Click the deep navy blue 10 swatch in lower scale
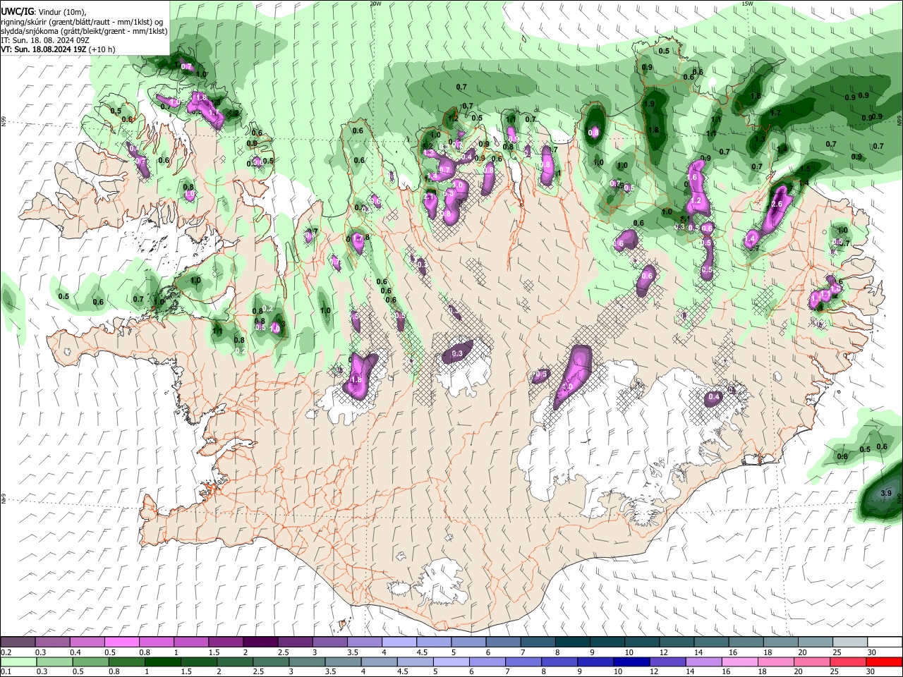 pos(631,662)
